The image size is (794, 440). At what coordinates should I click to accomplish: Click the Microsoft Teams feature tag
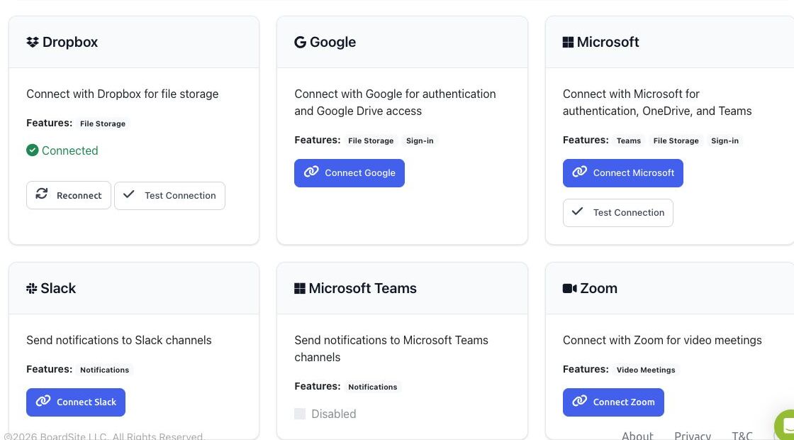click(x=628, y=141)
